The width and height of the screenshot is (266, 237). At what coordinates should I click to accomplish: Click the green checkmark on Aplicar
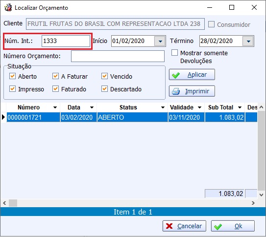pos(176,75)
